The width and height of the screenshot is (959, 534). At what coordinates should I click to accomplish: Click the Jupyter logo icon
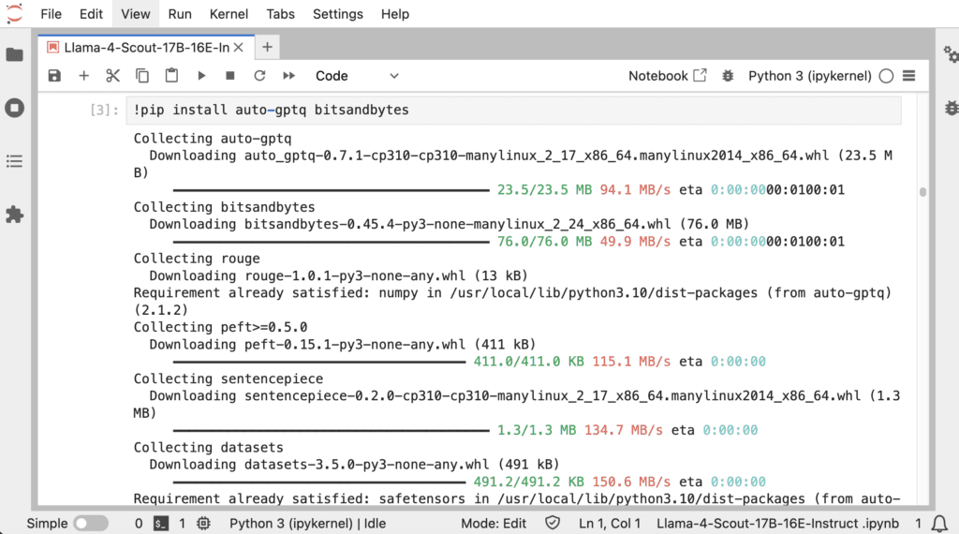pyautogui.click(x=14, y=13)
